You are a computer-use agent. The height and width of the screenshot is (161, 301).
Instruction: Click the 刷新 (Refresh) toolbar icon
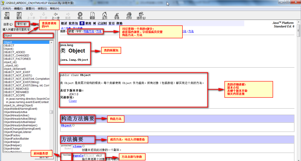click(92, 15)
